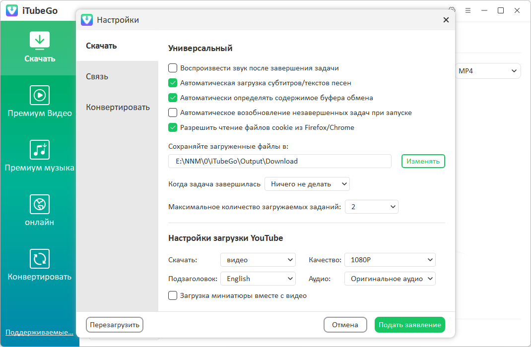The height and width of the screenshot is (347, 531).
Task: Uncheck automatic subtitles/lyrics download
Action: click(173, 83)
